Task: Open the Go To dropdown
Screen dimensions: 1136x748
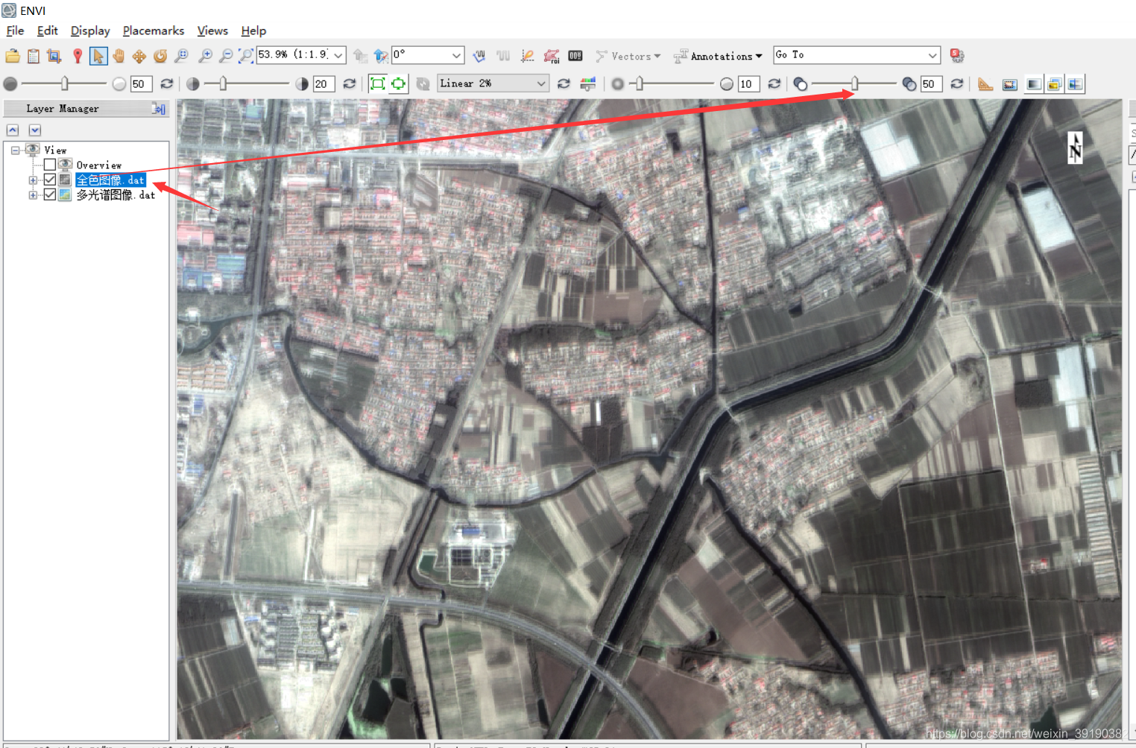Action: (x=932, y=55)
